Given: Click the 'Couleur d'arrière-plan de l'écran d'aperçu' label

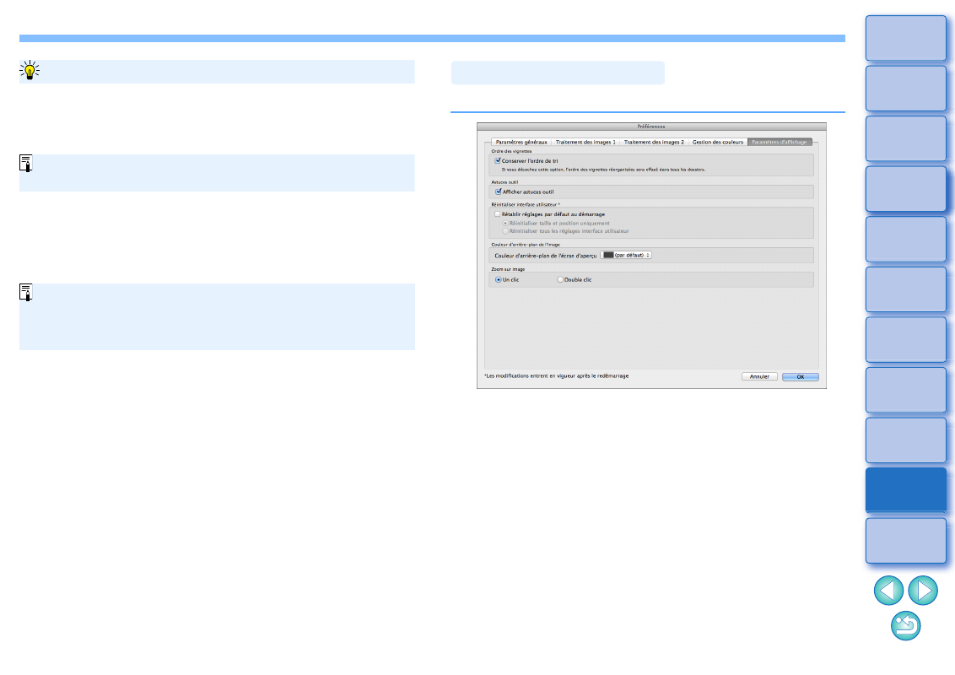Looking at the screenshot, I should pyautogui.click(x=546, y=256).
